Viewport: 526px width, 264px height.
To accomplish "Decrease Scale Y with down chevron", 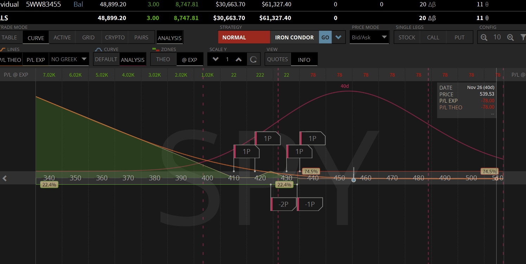I will click(x=216, y=59).
